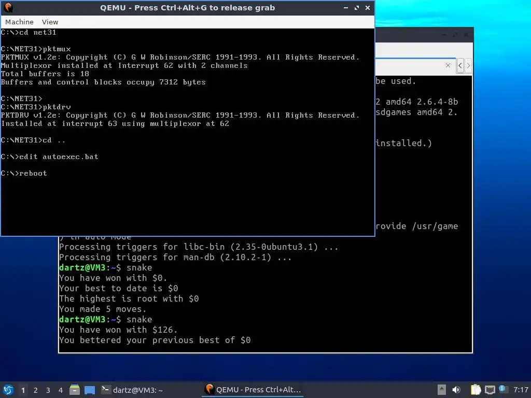Click 'Processing triggers for libc-bin' line
Image resolution: width=531 pixels, height=398 pixels.
coord(199,247)
